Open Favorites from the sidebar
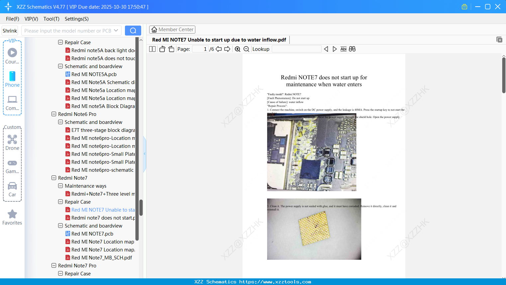This screenshot has width=506, height=285. click(x=12, y=217)
